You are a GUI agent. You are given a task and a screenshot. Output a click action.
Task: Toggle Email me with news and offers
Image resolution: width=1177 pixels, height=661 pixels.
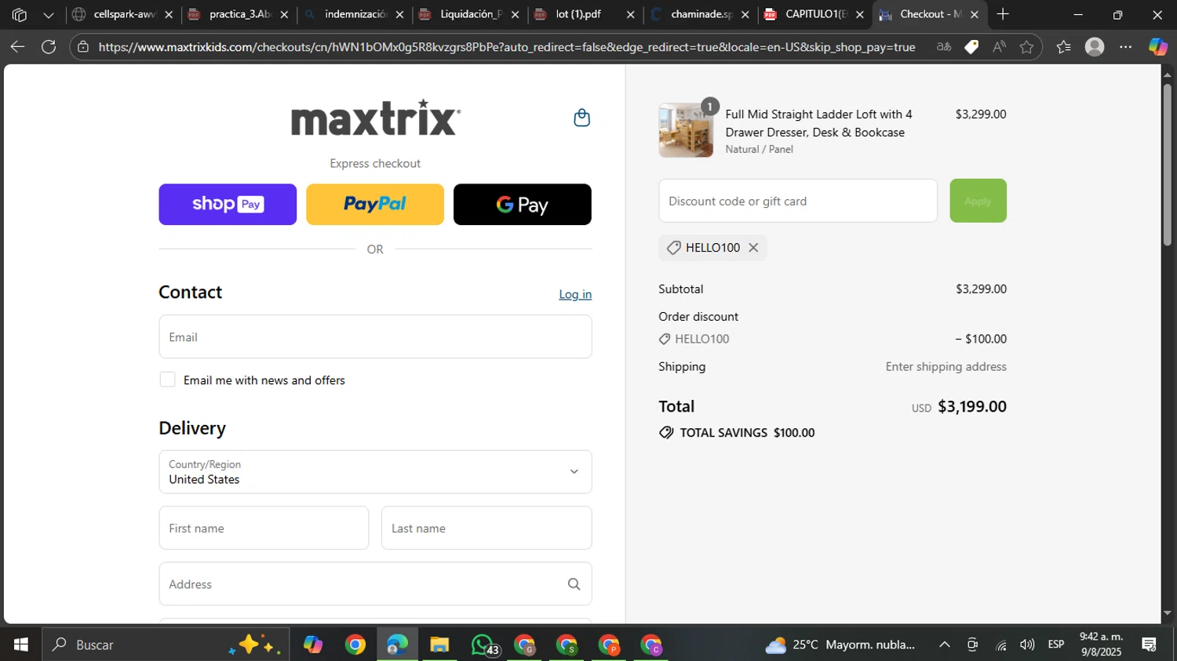point(167,380)
